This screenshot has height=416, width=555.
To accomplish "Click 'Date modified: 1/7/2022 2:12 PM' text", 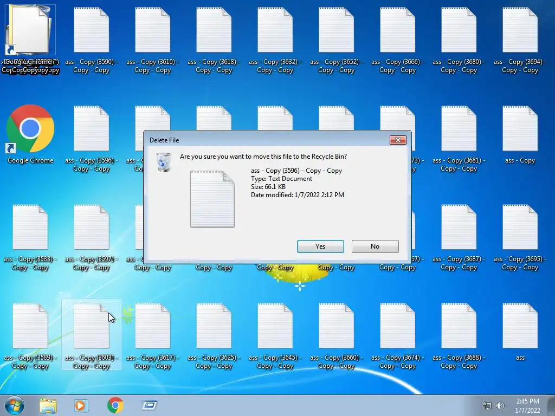I will (298, 195).
